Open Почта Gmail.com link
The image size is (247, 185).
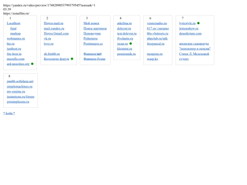[56, 33]
